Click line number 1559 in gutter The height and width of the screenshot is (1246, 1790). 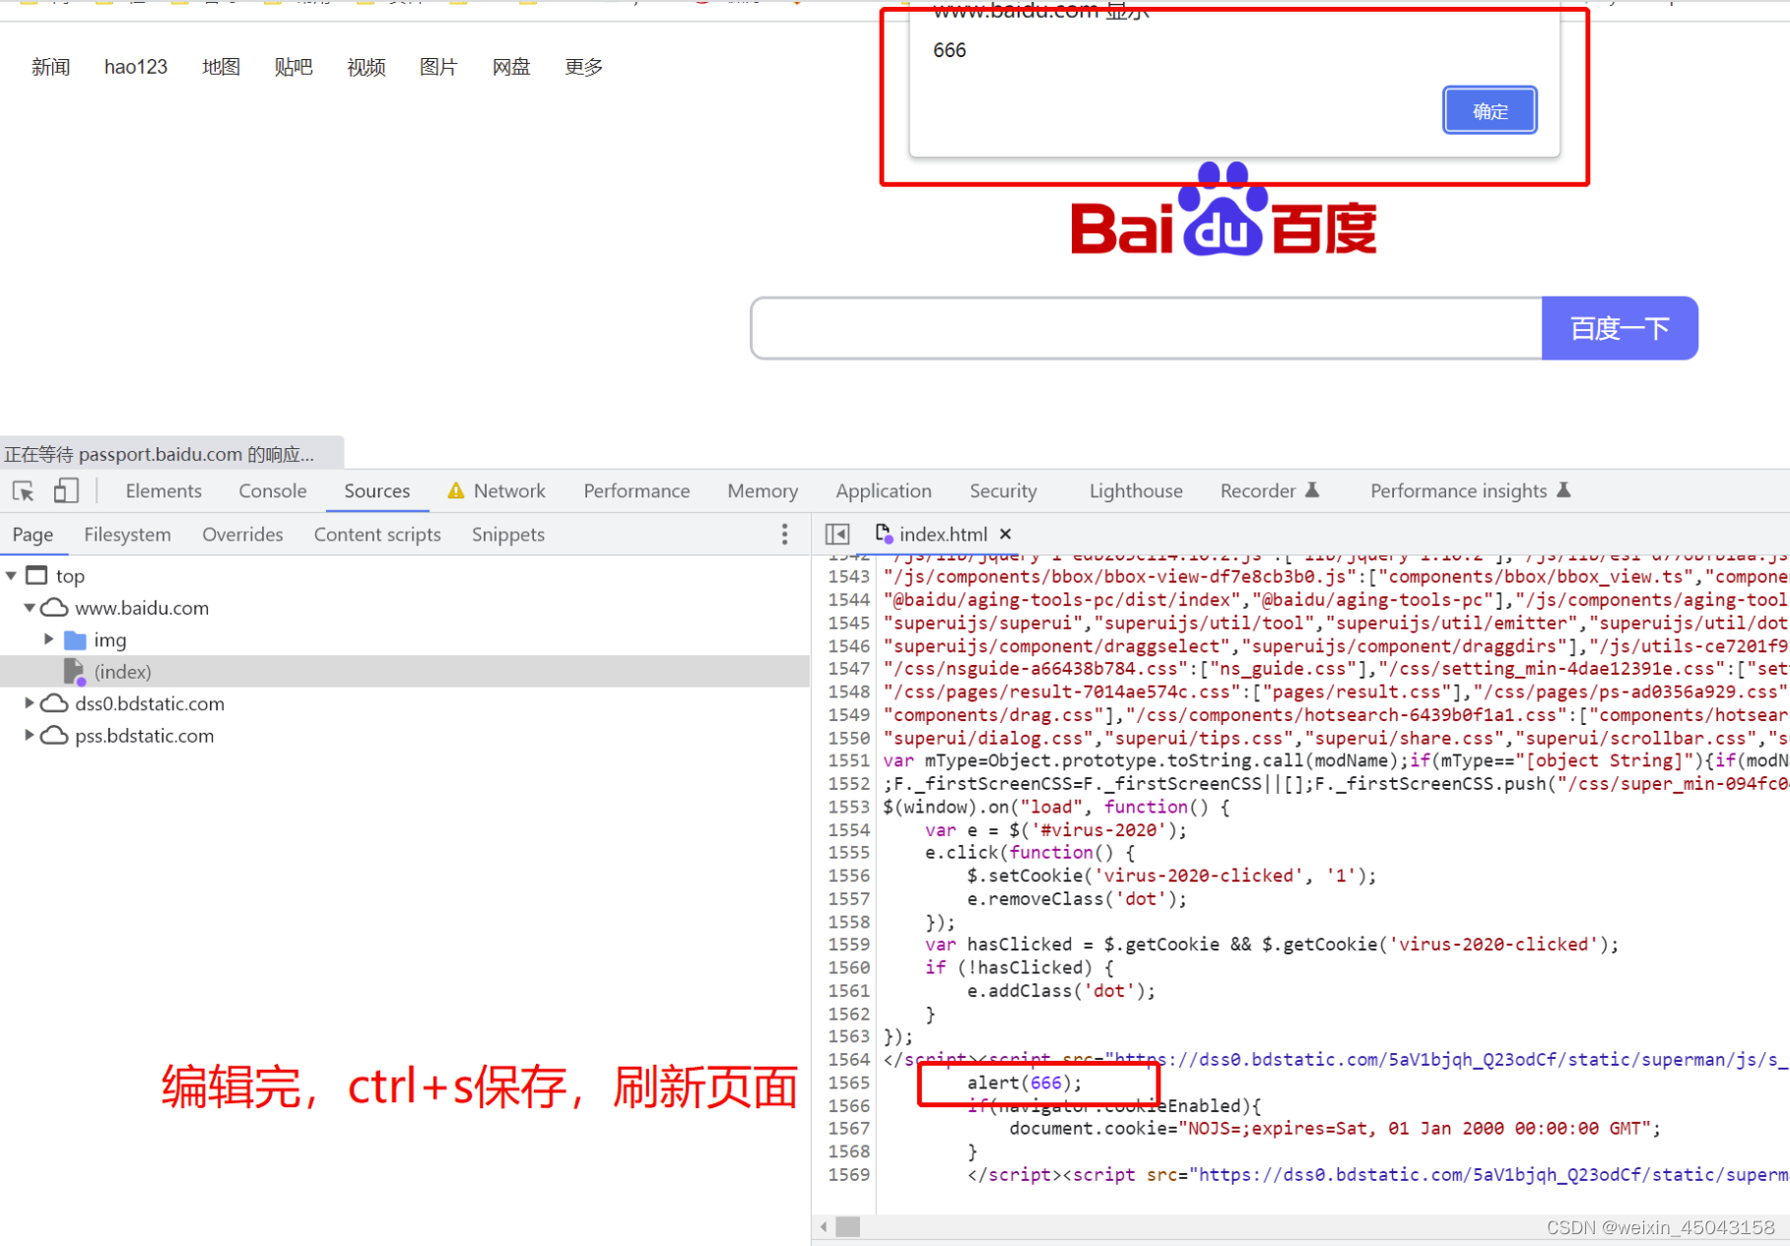[849, 945]
